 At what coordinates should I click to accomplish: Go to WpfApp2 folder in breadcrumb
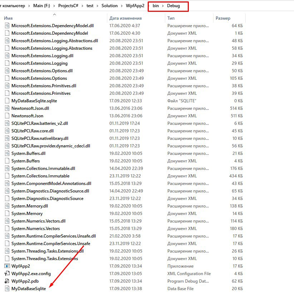[x=135, y=6]
